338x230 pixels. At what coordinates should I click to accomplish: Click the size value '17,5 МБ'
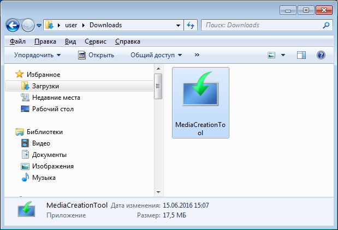tap(174, 215)
